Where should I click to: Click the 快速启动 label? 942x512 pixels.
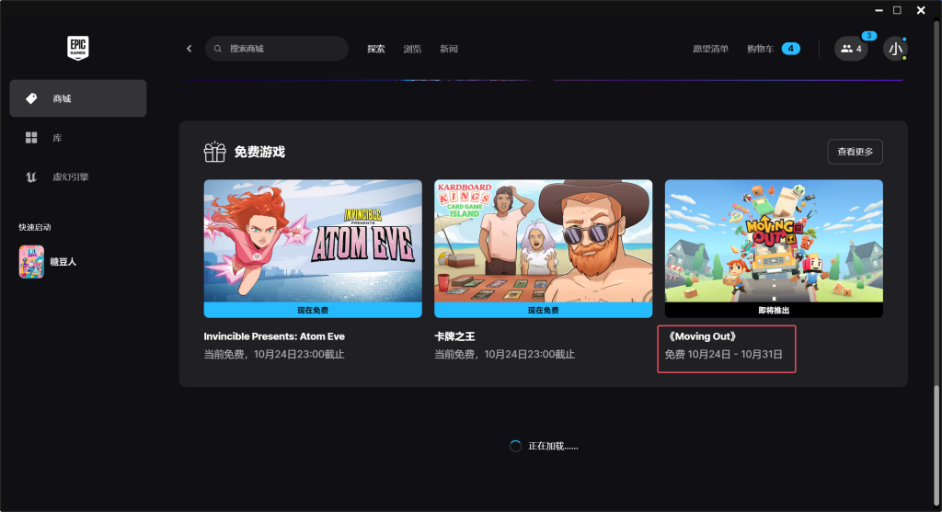[x=35, y=227]
